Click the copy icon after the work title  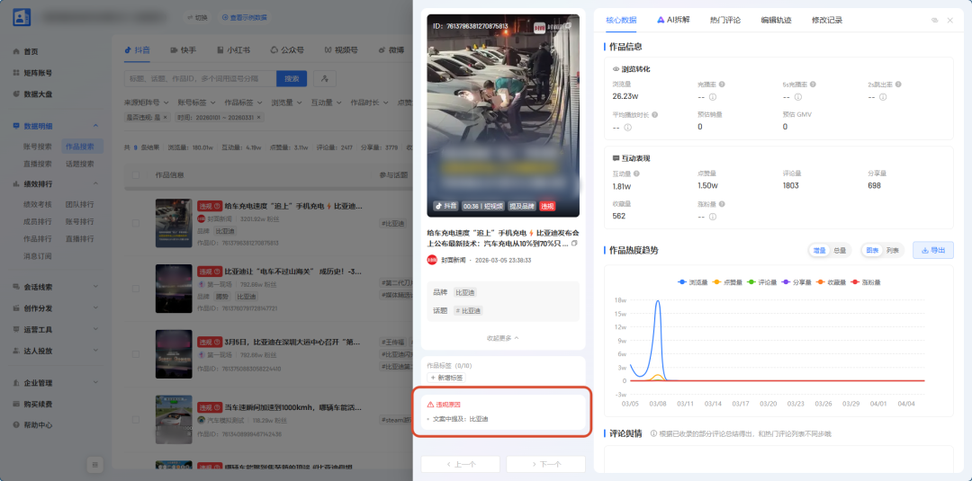[x=574, y=244]
